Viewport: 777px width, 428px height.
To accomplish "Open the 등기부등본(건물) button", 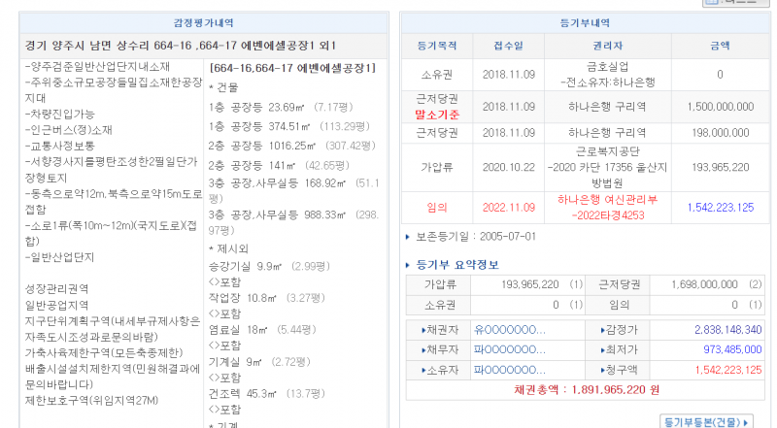I will (707, 421).
